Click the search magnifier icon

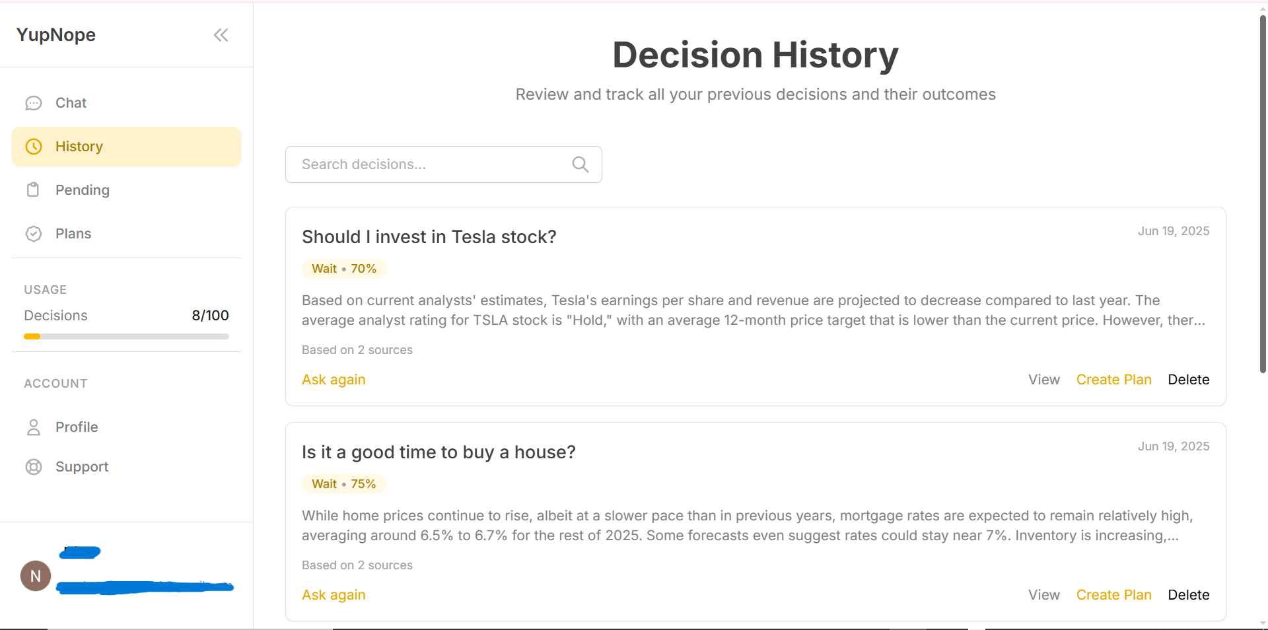pos(580,164)
